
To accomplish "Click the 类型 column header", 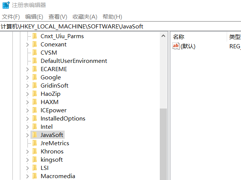I will point(234,37).
